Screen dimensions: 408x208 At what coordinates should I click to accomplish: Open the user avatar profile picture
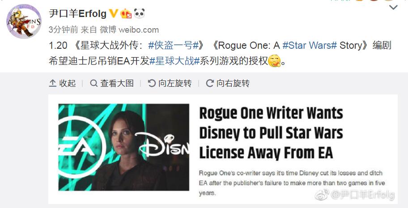point(24,21)
